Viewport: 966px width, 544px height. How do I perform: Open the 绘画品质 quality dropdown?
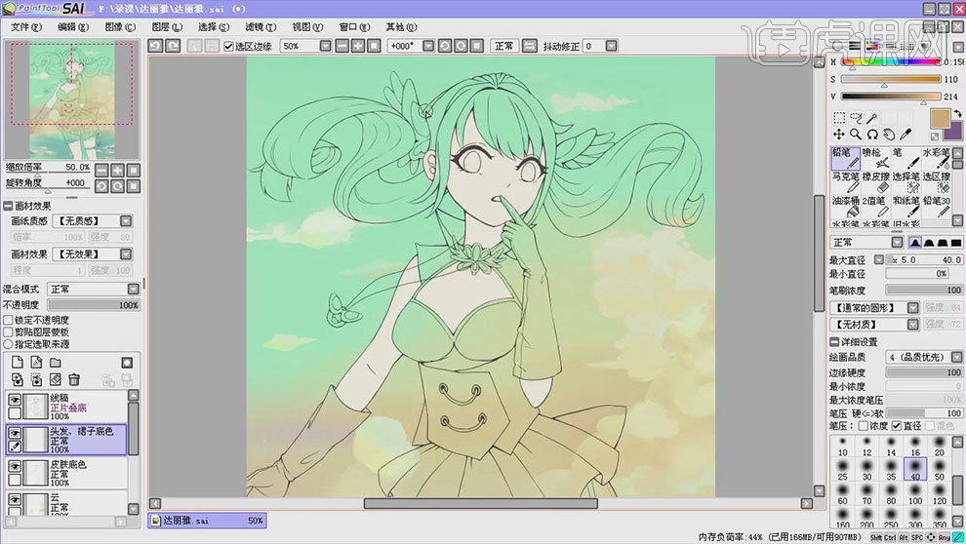[x=957, y=358]
